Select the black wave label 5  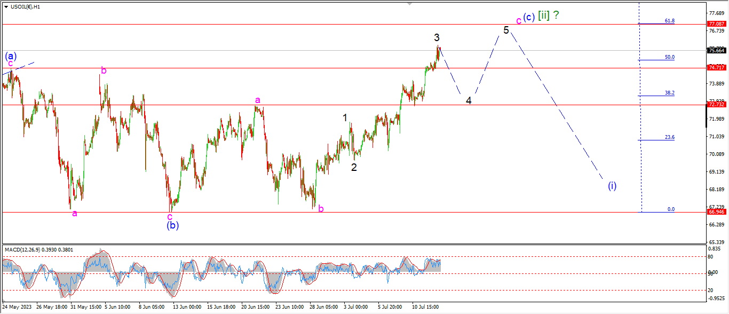pos(506,30)
